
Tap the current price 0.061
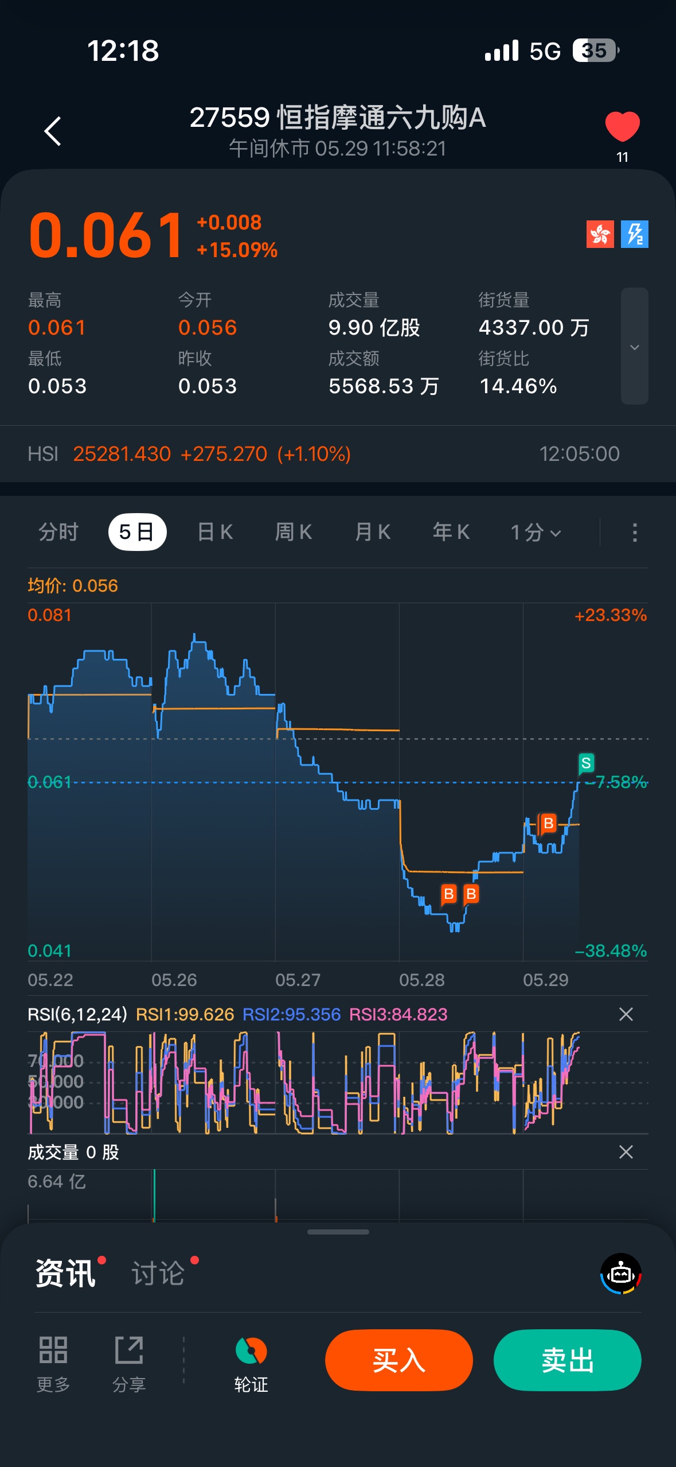click(107, 235)
